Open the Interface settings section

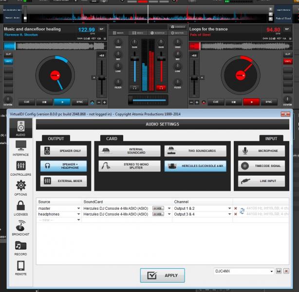click(x=20, y=148)
